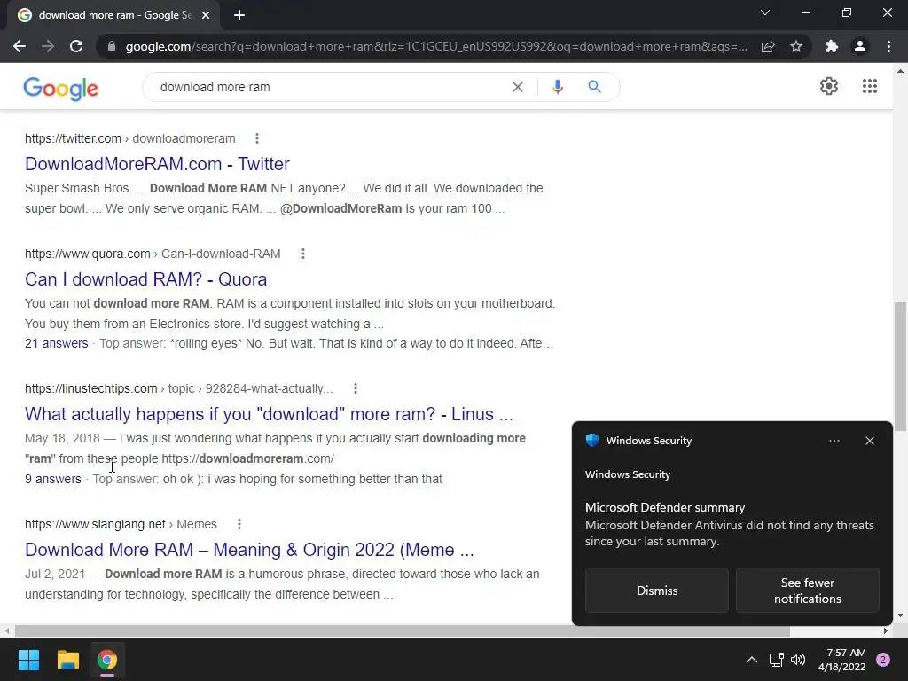908x681 pixels.
Task: Open the Chrome extensions puzzle icon
Action: (x=832, y=46)
